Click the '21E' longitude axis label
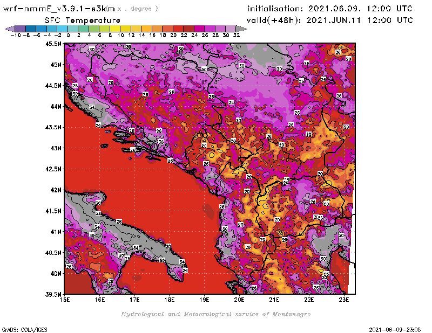This screenshot has height=333, width=432. [274, 300]
